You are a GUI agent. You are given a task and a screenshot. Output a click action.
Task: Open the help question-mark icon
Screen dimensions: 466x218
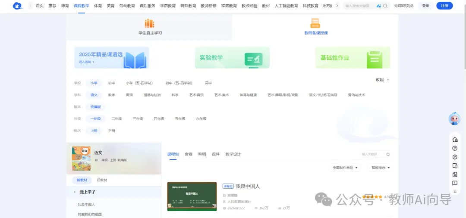pyautogui.click(x=455, y=148)
